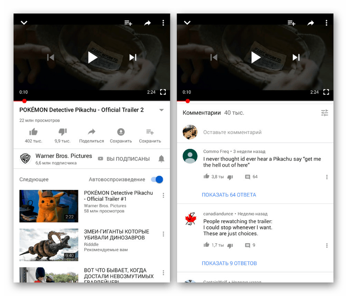Image resolution: width=347 pixels, height=296 pixels.
Task: Open menu for Commo Freq's comment
Action: 327,177
